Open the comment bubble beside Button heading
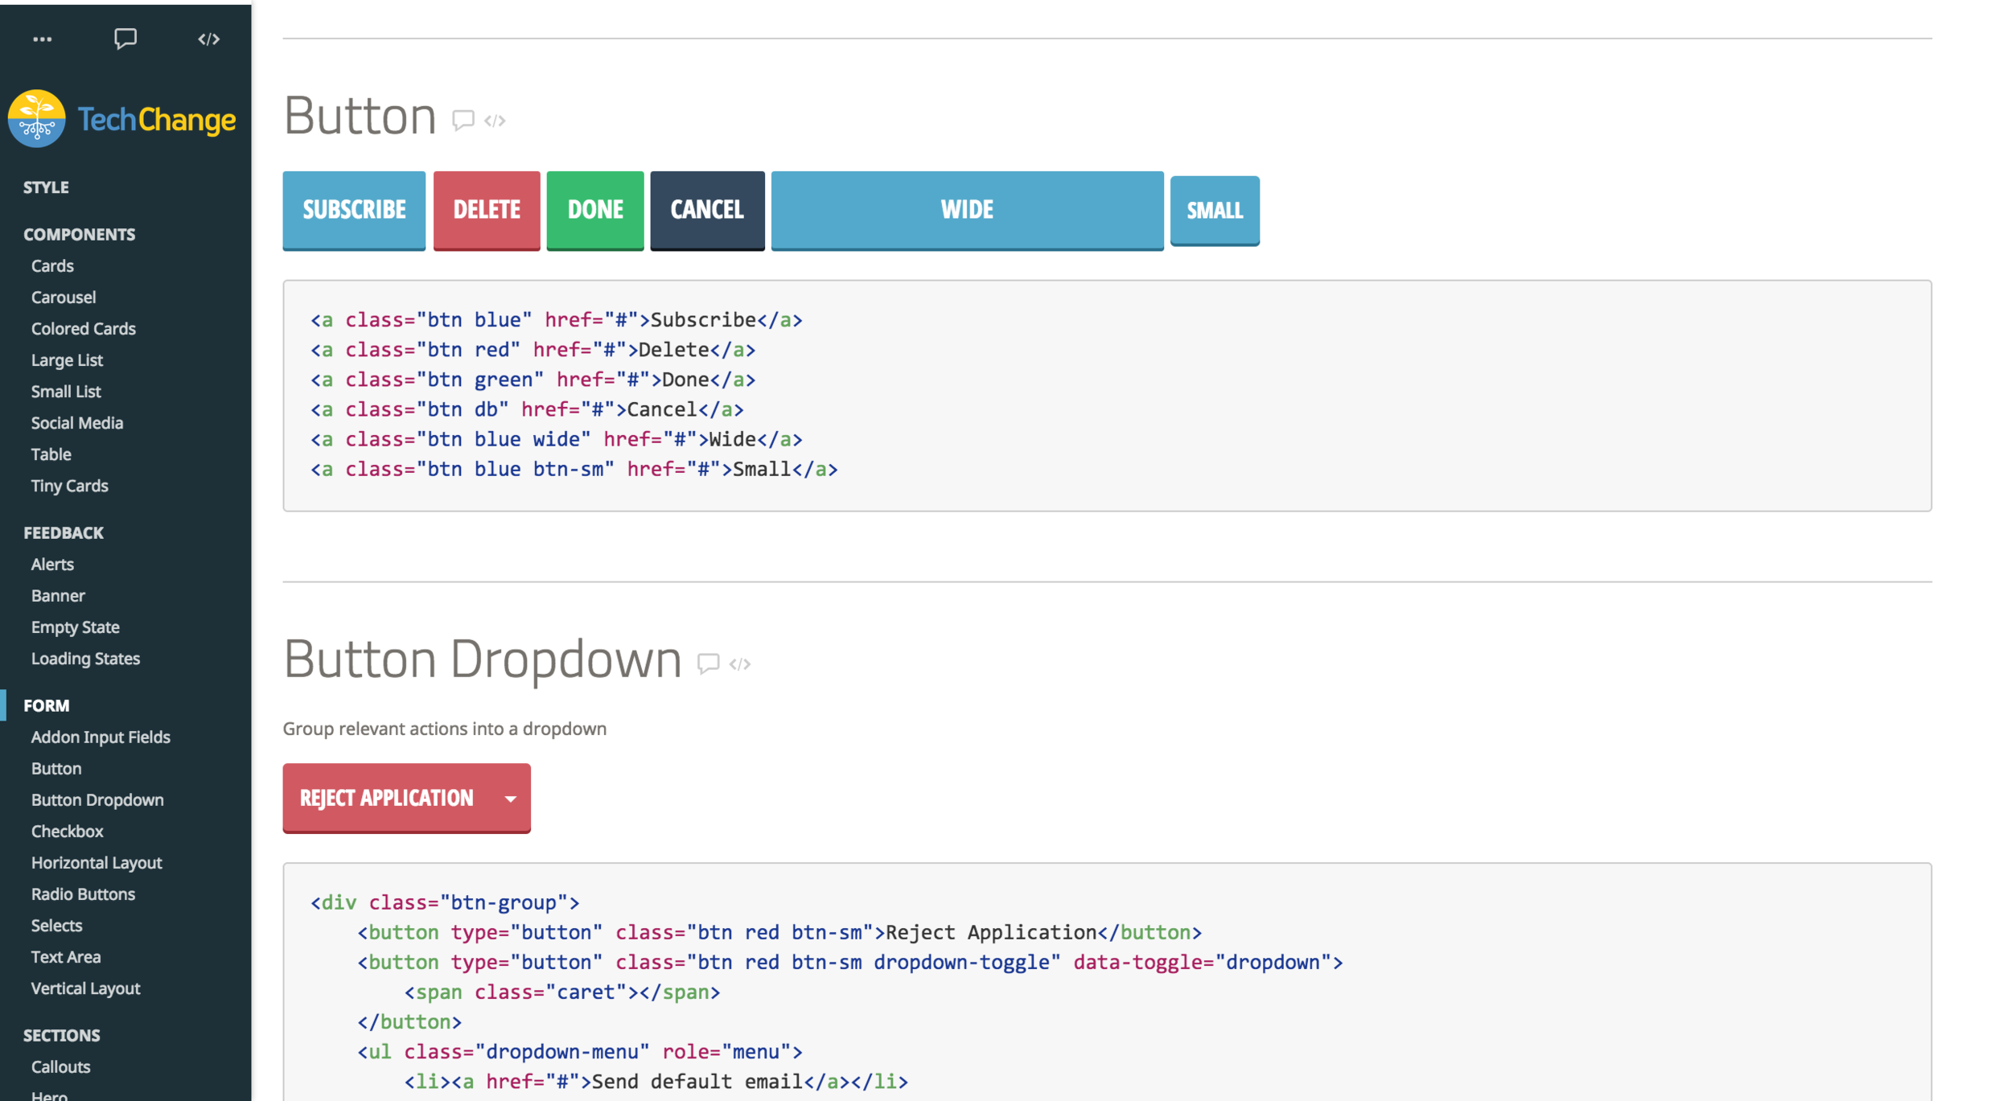The image size is (2011, 1101). (463, 119)
